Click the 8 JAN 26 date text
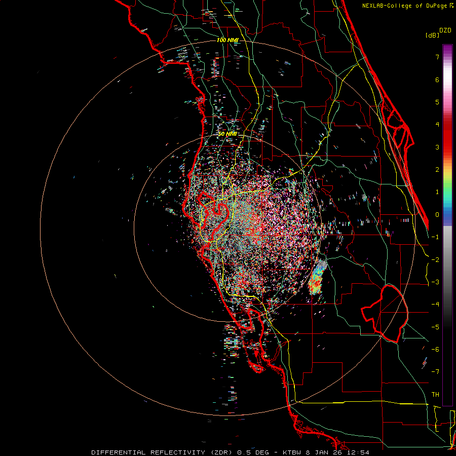Image resolution: width=456 pixels, height=456 pixels. click(x=324, y=452)
